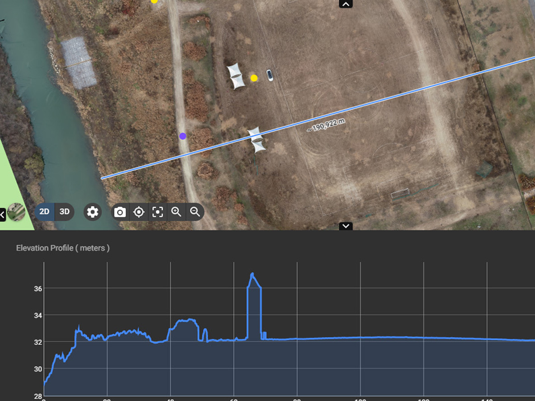Switch map view to 3D mode
This screenshot has height=401, width=535.
pyautogui.click(x=65, y=212)
